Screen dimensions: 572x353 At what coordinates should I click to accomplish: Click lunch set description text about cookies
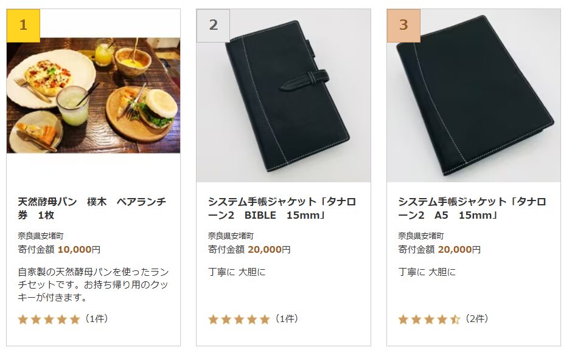pos(93,284)
